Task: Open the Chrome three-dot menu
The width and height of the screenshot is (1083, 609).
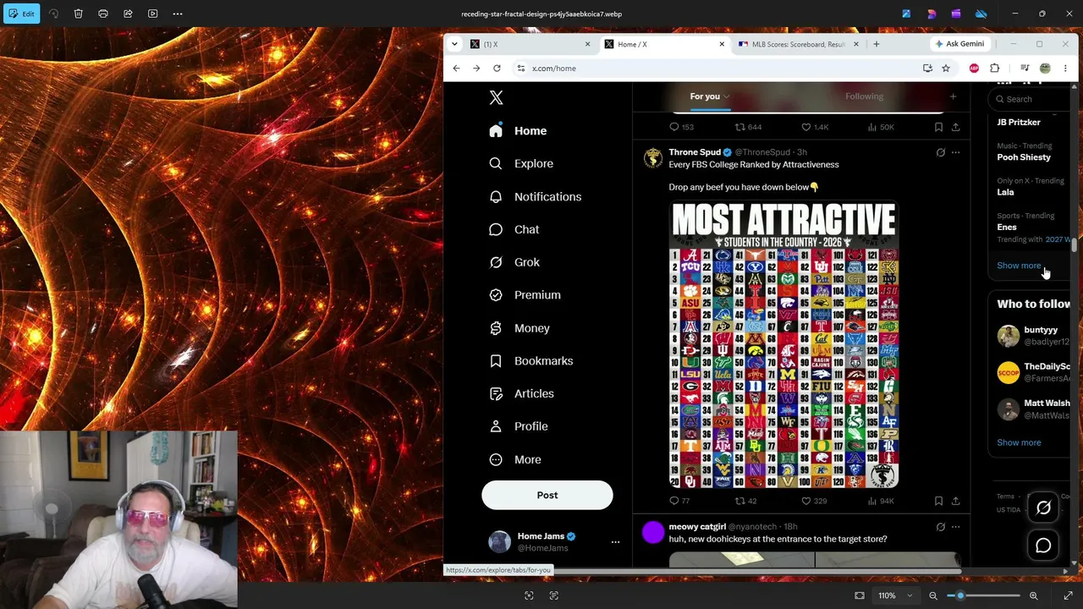Action: 1065,69
